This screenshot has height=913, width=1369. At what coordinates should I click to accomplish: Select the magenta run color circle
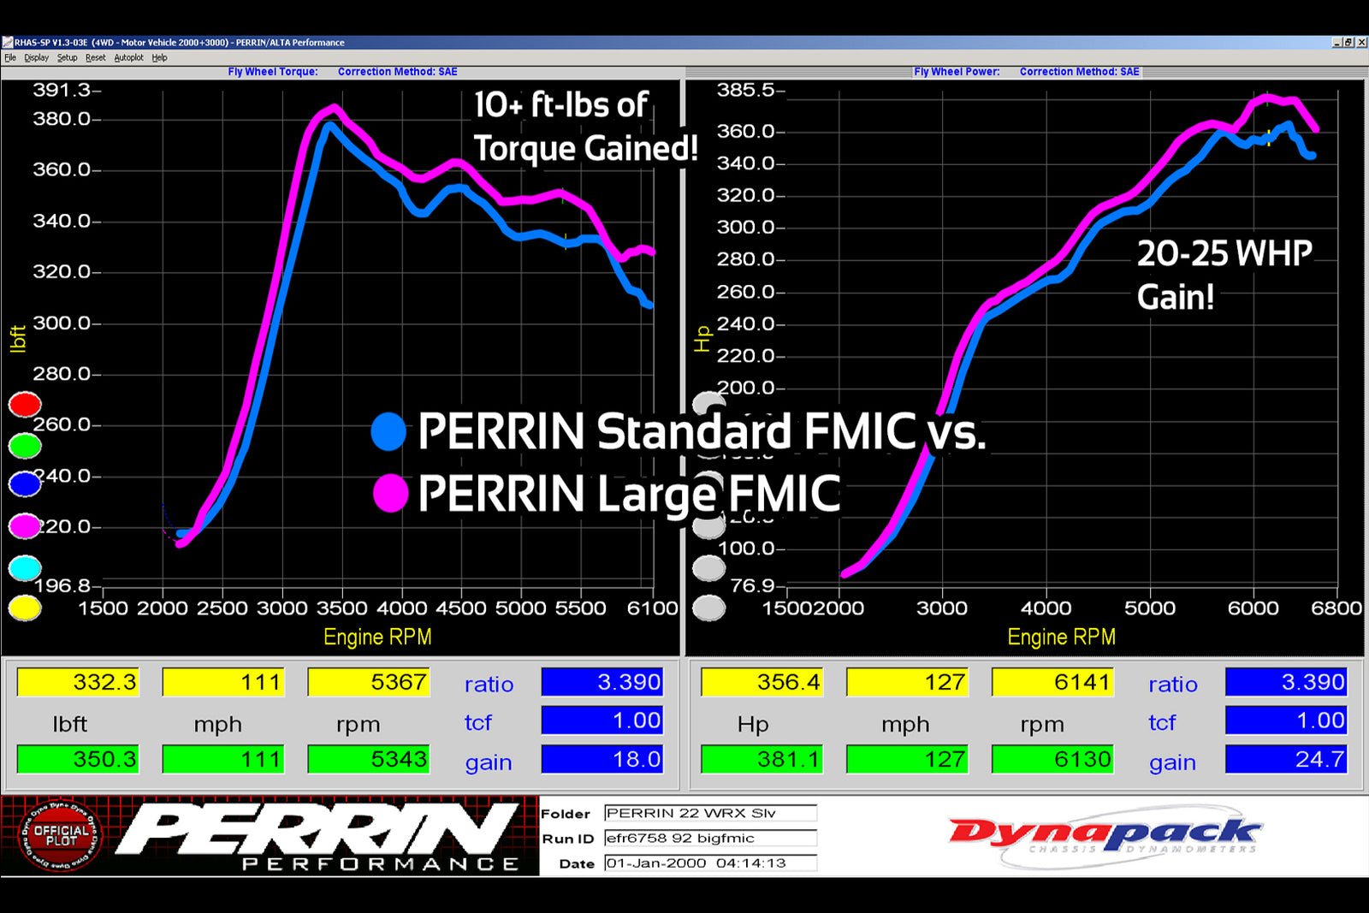click(x=25, y=526)
